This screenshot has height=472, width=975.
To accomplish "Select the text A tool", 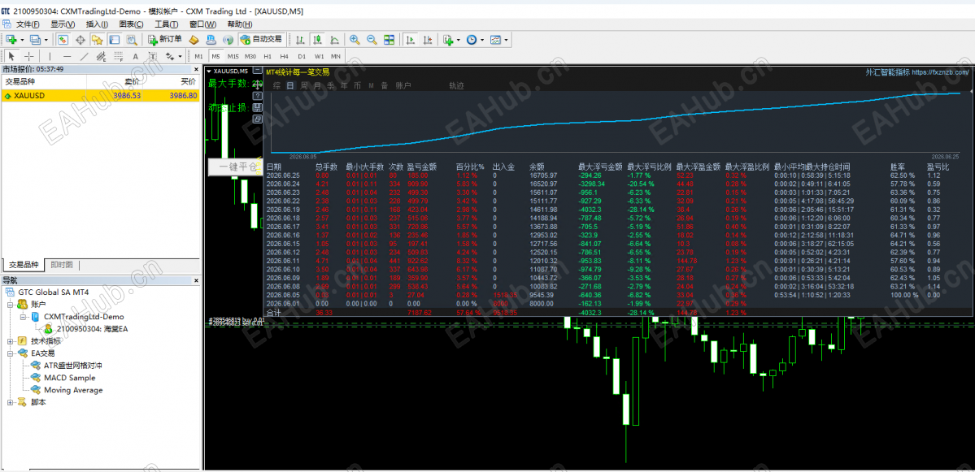I will pyautogui.click(x=136, y=56).
